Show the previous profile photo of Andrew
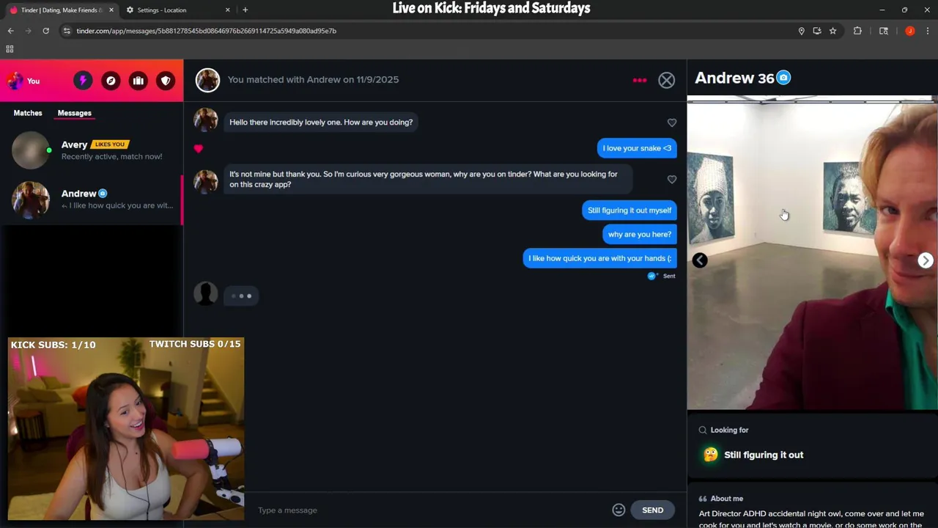 click(700, 260)
